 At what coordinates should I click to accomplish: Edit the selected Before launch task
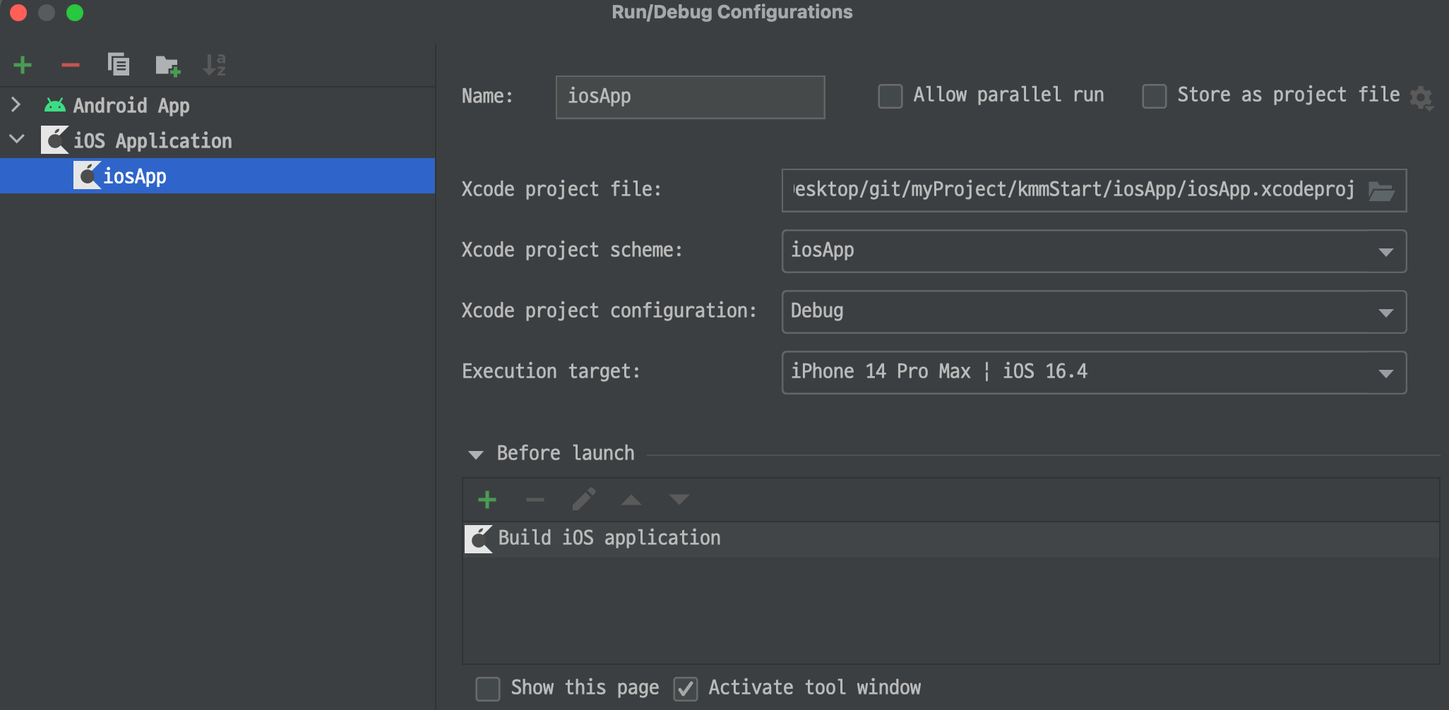(x=584, y=500)
